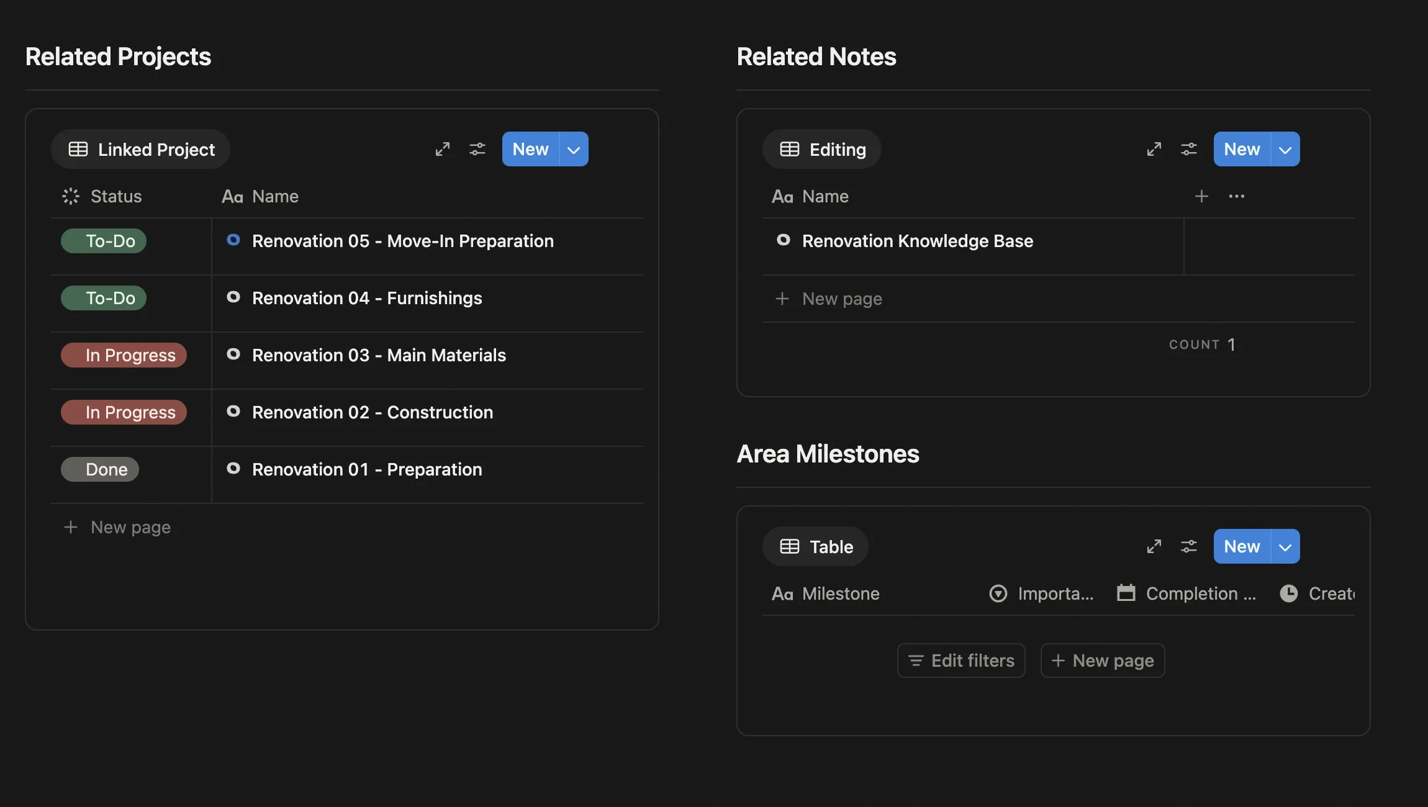This screenshot has height=807, width=1428.
Task: Select the Linked Project view tab
Action: (141, 149)
